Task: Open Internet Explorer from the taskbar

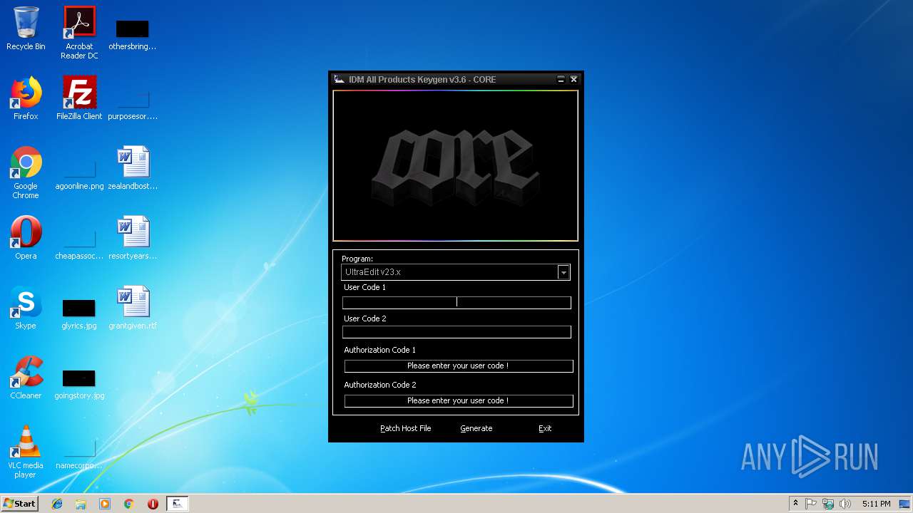Action: click(57, 504)
